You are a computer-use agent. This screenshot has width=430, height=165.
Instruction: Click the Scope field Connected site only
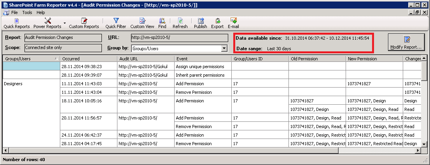[63, 47]
